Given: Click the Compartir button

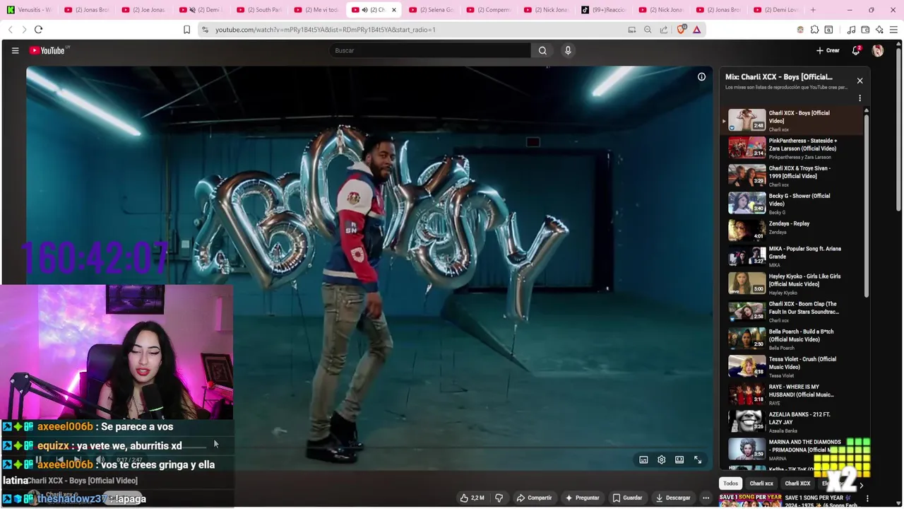Looking at the screenshot, I should pyautogui.click(x=534, y=498).
